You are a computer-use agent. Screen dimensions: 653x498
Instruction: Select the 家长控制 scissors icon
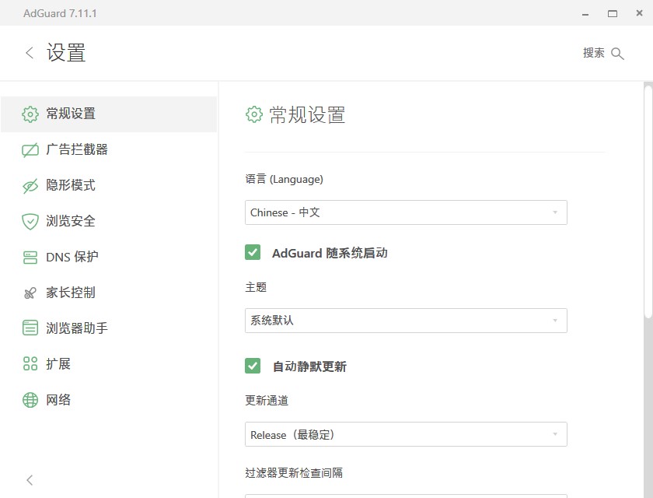[30, 293]
